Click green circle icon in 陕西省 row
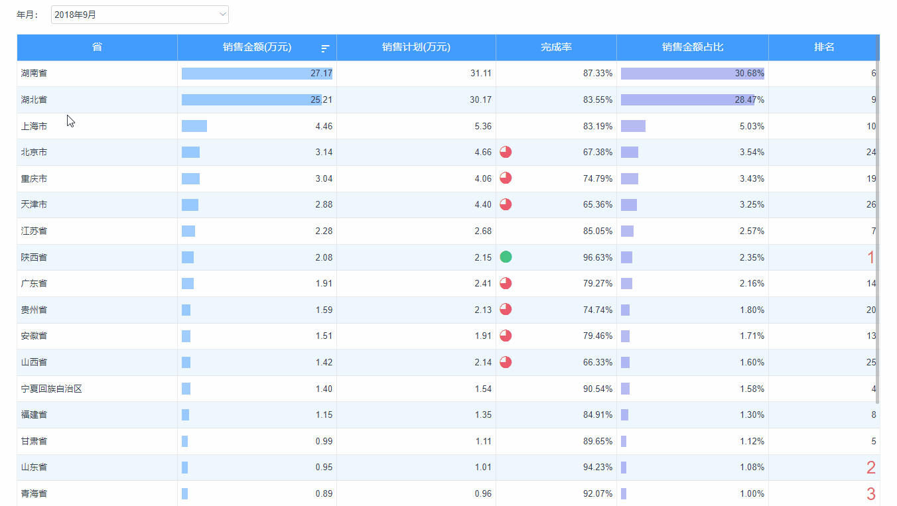Screen dimensions: 897x506 (x=506, y=257)
